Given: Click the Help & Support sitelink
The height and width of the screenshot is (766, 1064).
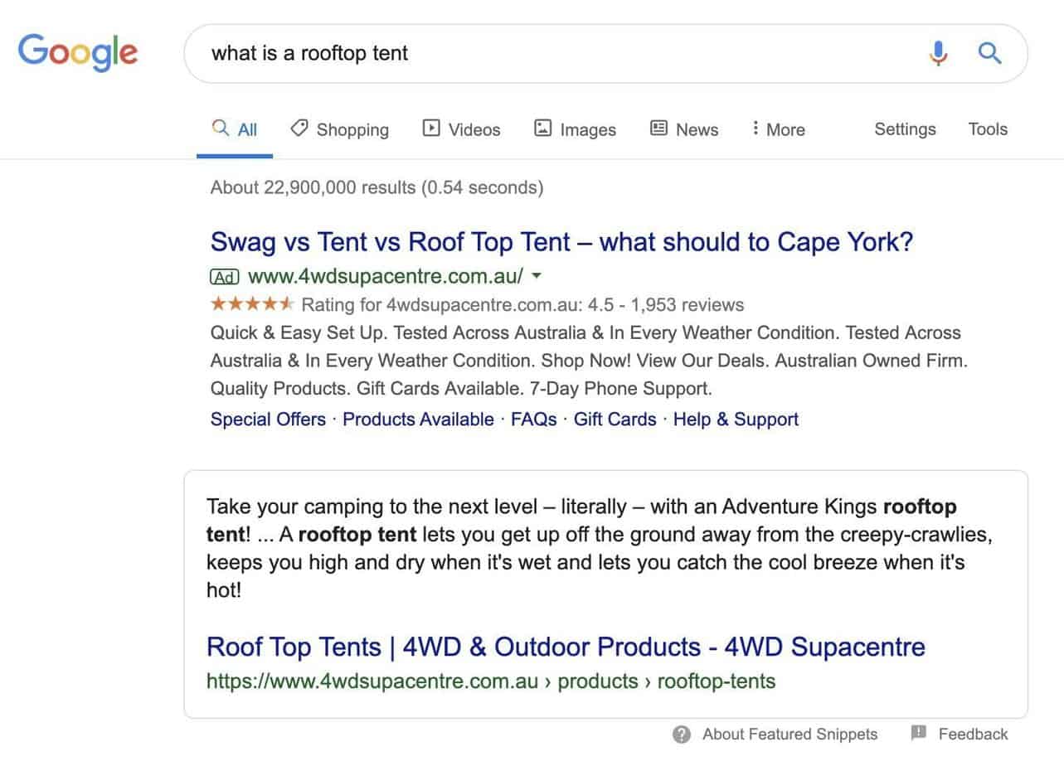Looking at the screenshot, I should 736,419.
